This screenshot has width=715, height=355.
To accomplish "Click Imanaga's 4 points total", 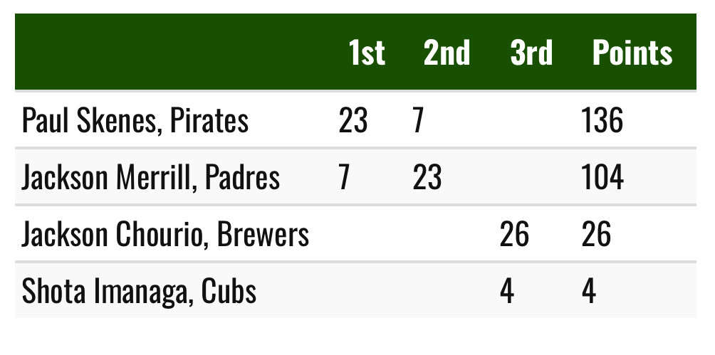I will click(x=589, y=291).
